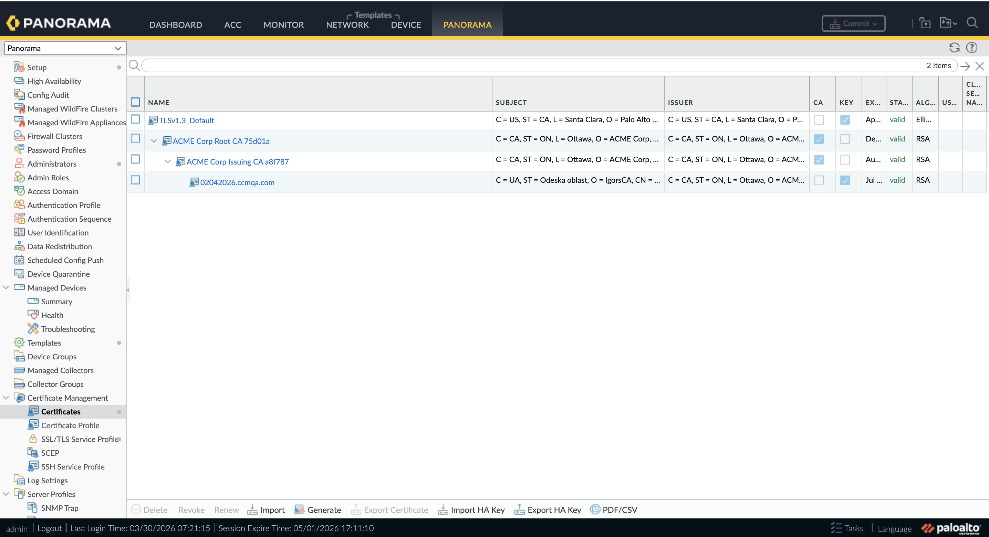Open the configuration lock icon
989x537 pixels.
pyautogui.click(x=925, y=23)
